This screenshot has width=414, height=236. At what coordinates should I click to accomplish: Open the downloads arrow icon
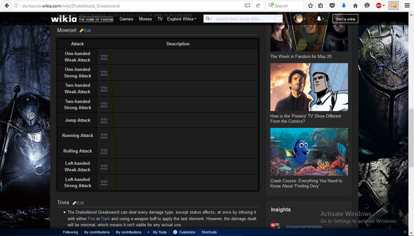343,6
